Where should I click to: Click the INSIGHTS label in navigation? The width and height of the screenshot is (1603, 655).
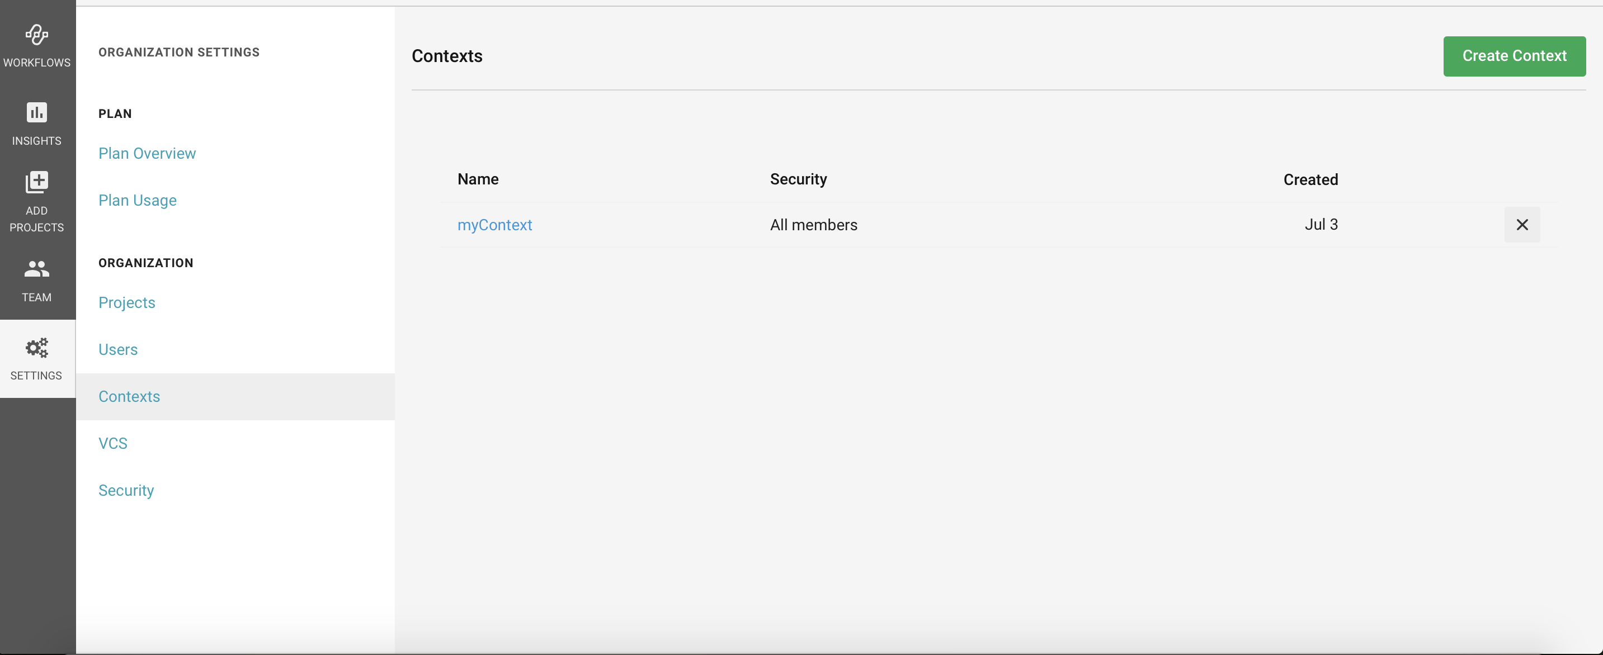pos(37,141)
